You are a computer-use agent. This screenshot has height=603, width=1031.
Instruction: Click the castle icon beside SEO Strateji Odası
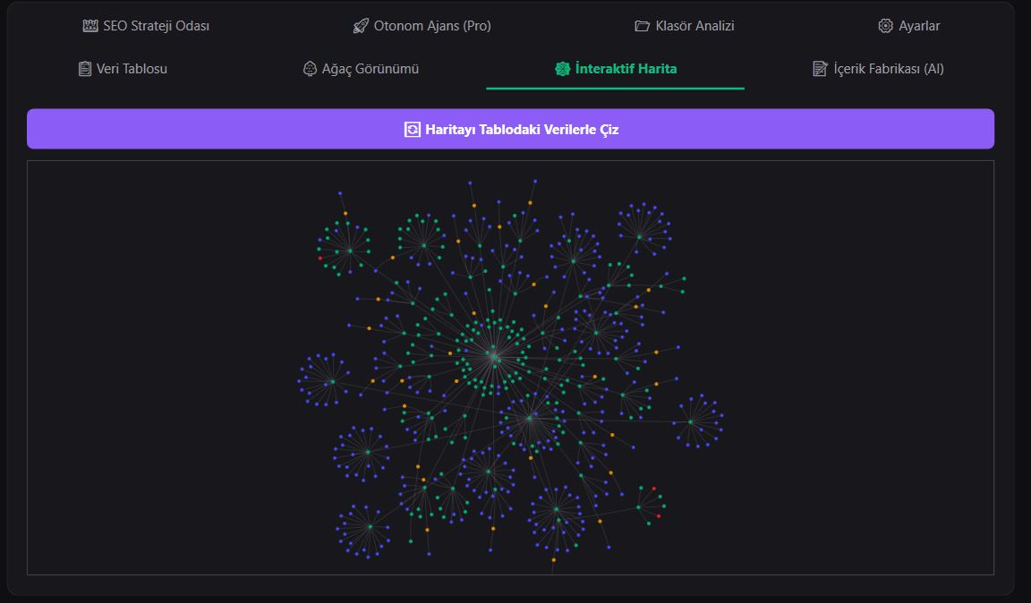tap(90, 26)
